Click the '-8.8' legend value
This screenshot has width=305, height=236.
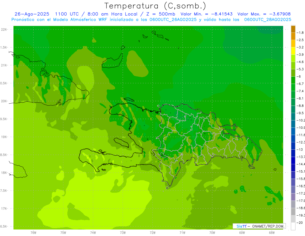300,106
